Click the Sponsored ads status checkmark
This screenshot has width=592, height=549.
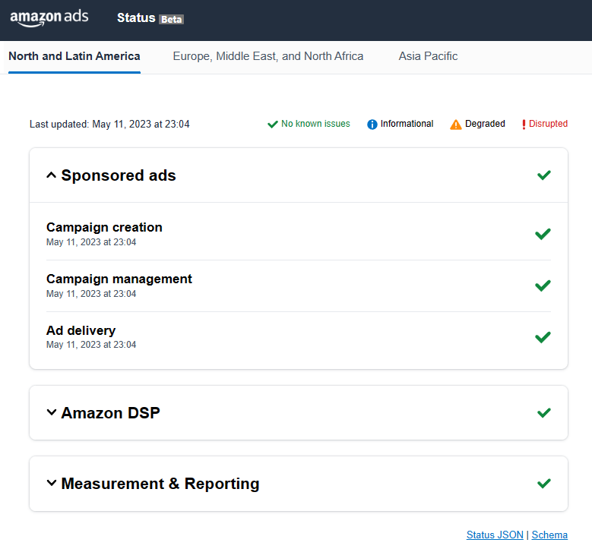coord(544,175)
